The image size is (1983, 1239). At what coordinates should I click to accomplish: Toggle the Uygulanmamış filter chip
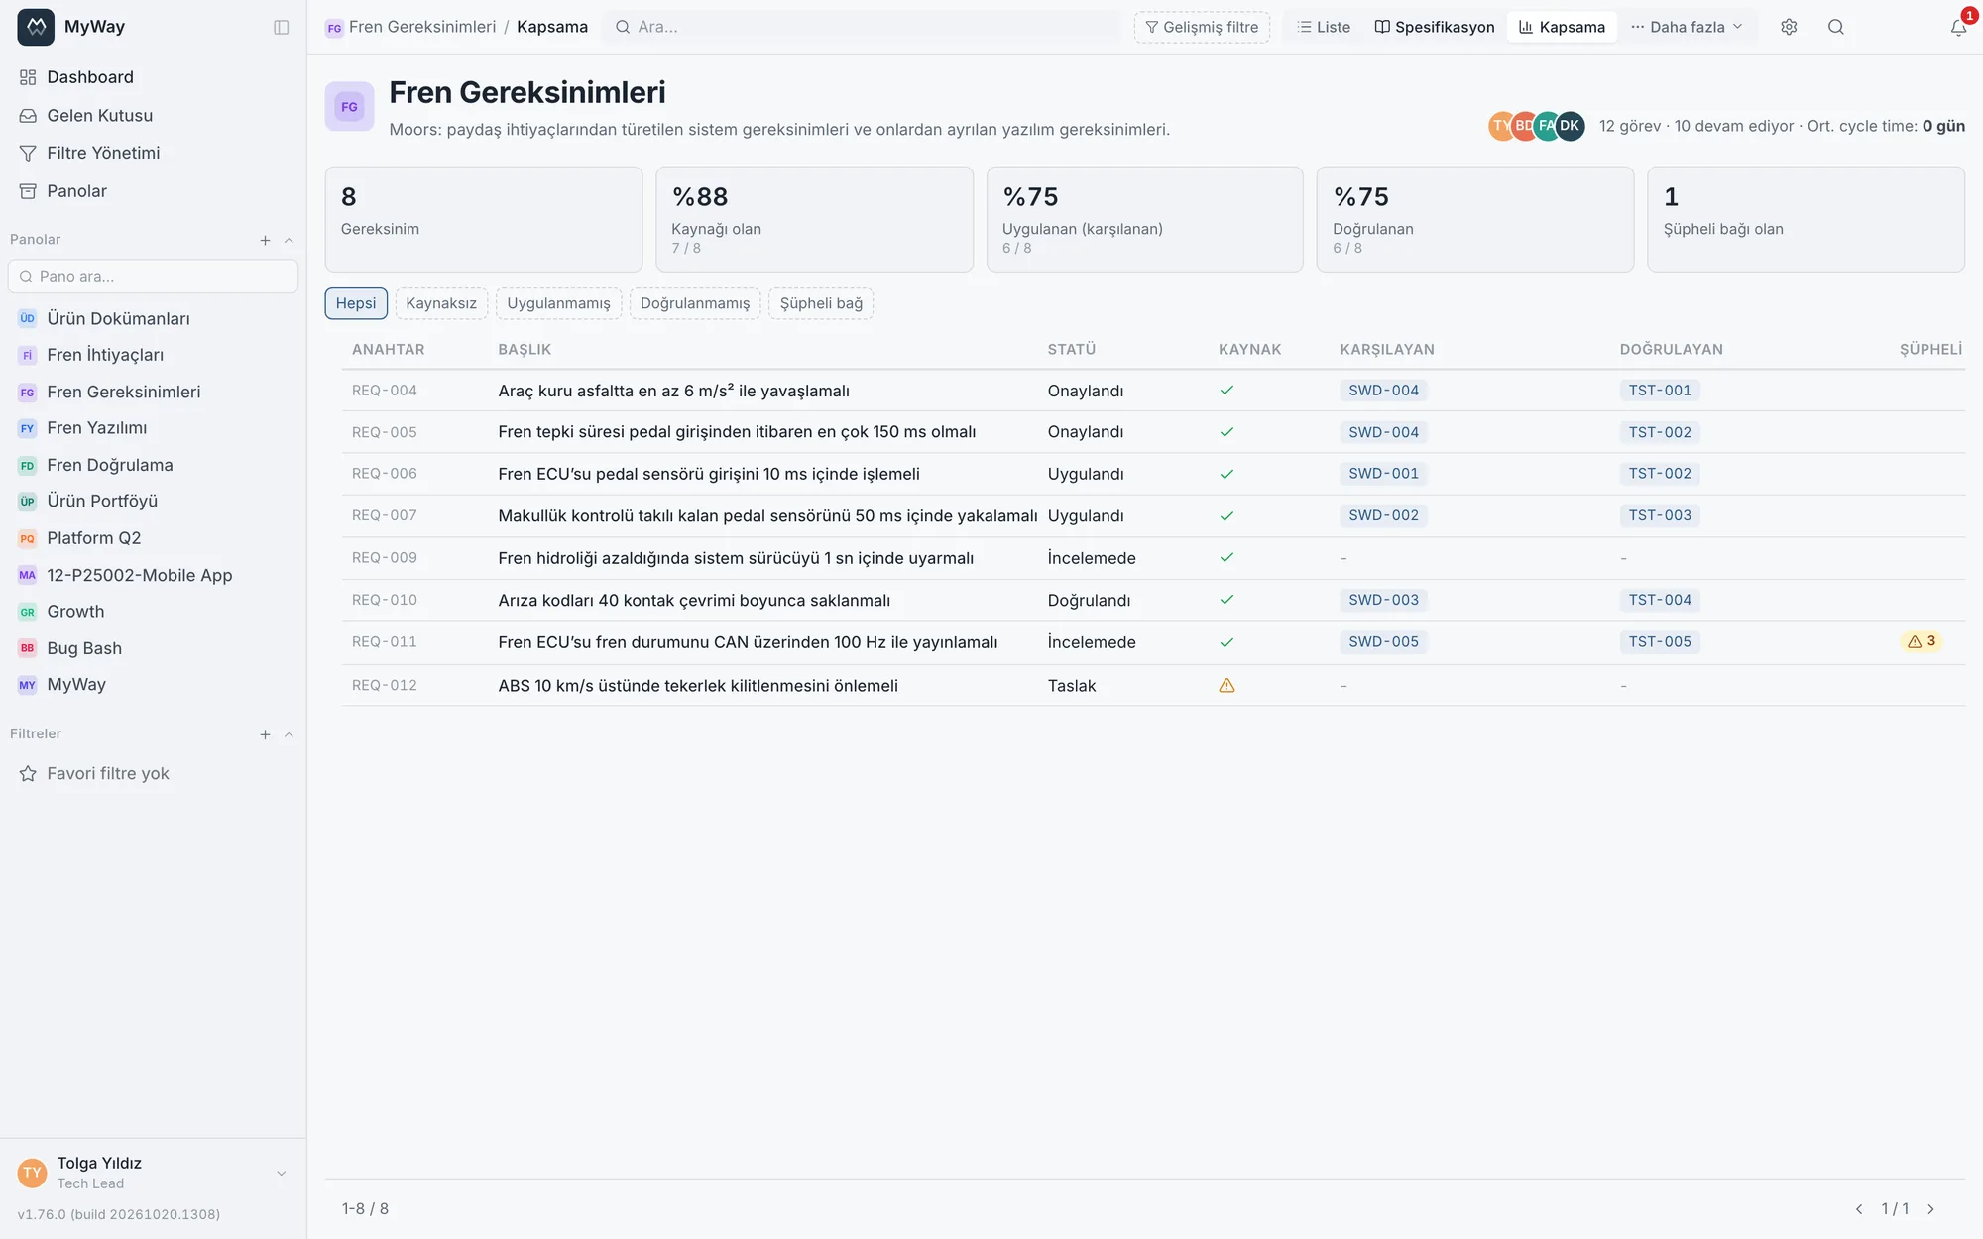click(558, 303)
